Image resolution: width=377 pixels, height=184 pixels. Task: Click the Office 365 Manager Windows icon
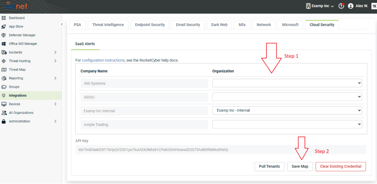(4, 44)
